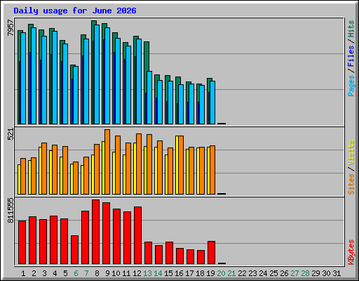The height and width of the screenshot is (281, 359).
Task: Click day label 19 on the axis
Action: [x=210, y=273]
